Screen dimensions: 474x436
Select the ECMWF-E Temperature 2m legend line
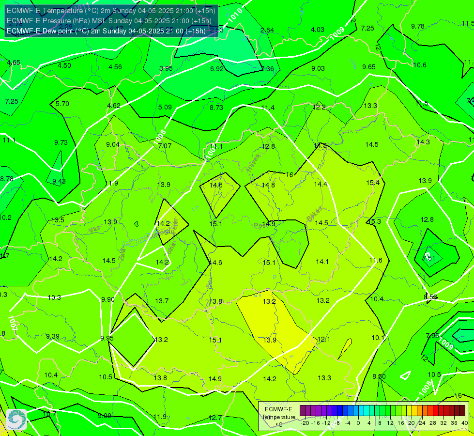[111, 11]
